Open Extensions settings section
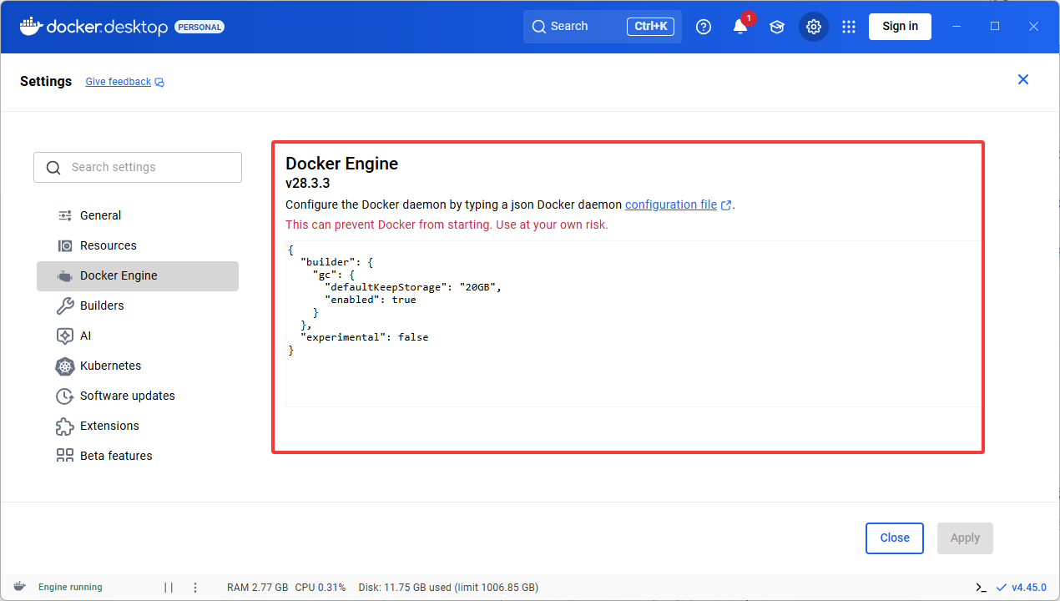Screen dimensions: 1060x601 point(138,426)
